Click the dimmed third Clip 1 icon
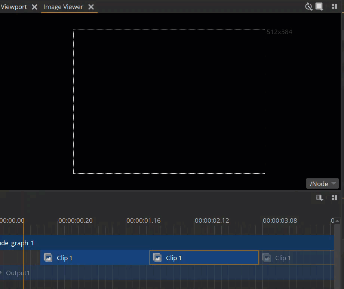 coord(266,258)
